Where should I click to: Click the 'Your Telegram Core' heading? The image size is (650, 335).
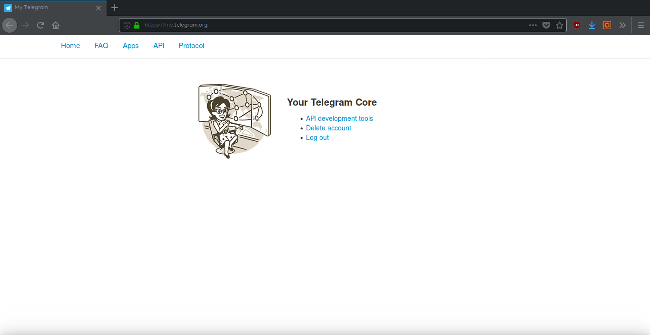point(332,102)
